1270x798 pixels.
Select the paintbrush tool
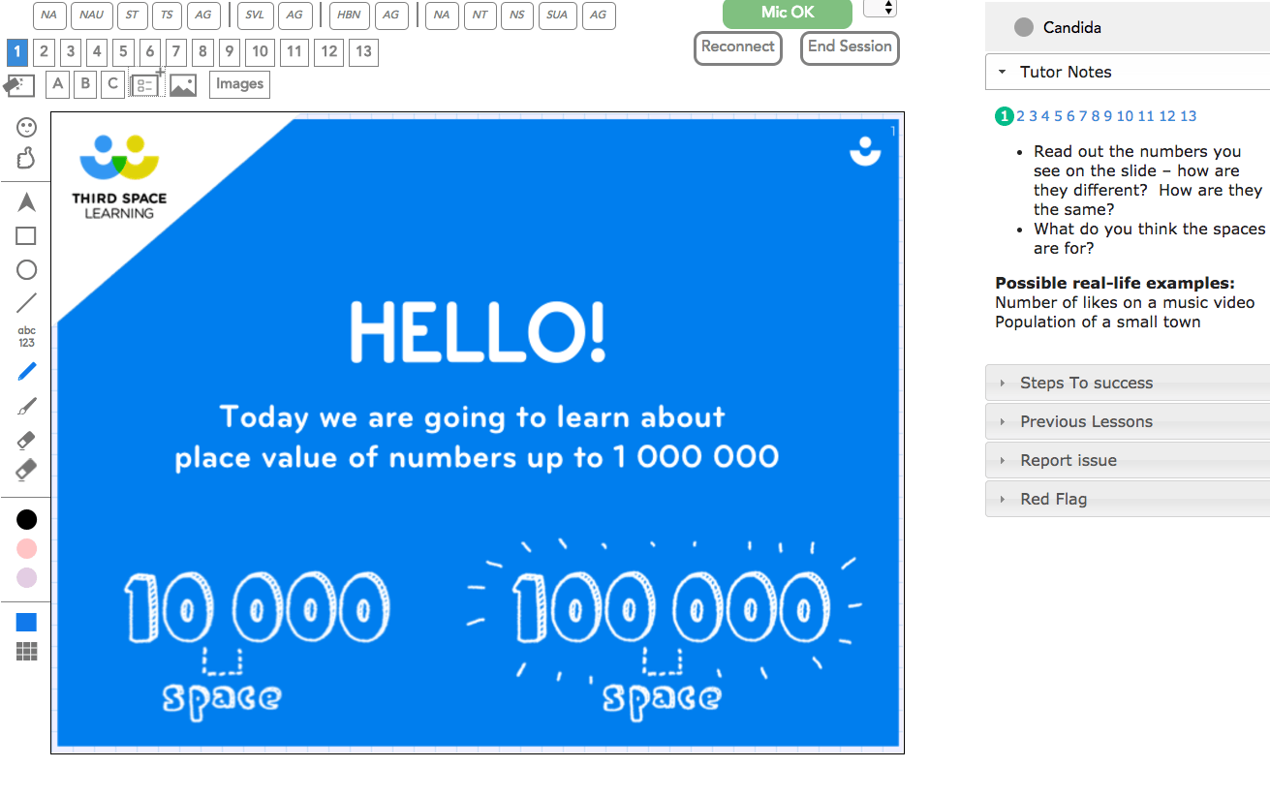(x=27, y=407)
